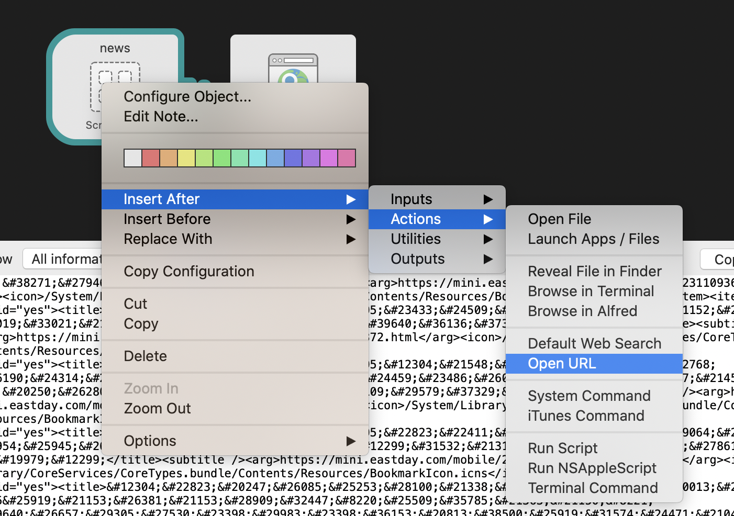734x516 pixels.
Task: Select Cut in the context menu
Action: pos(235,304)
